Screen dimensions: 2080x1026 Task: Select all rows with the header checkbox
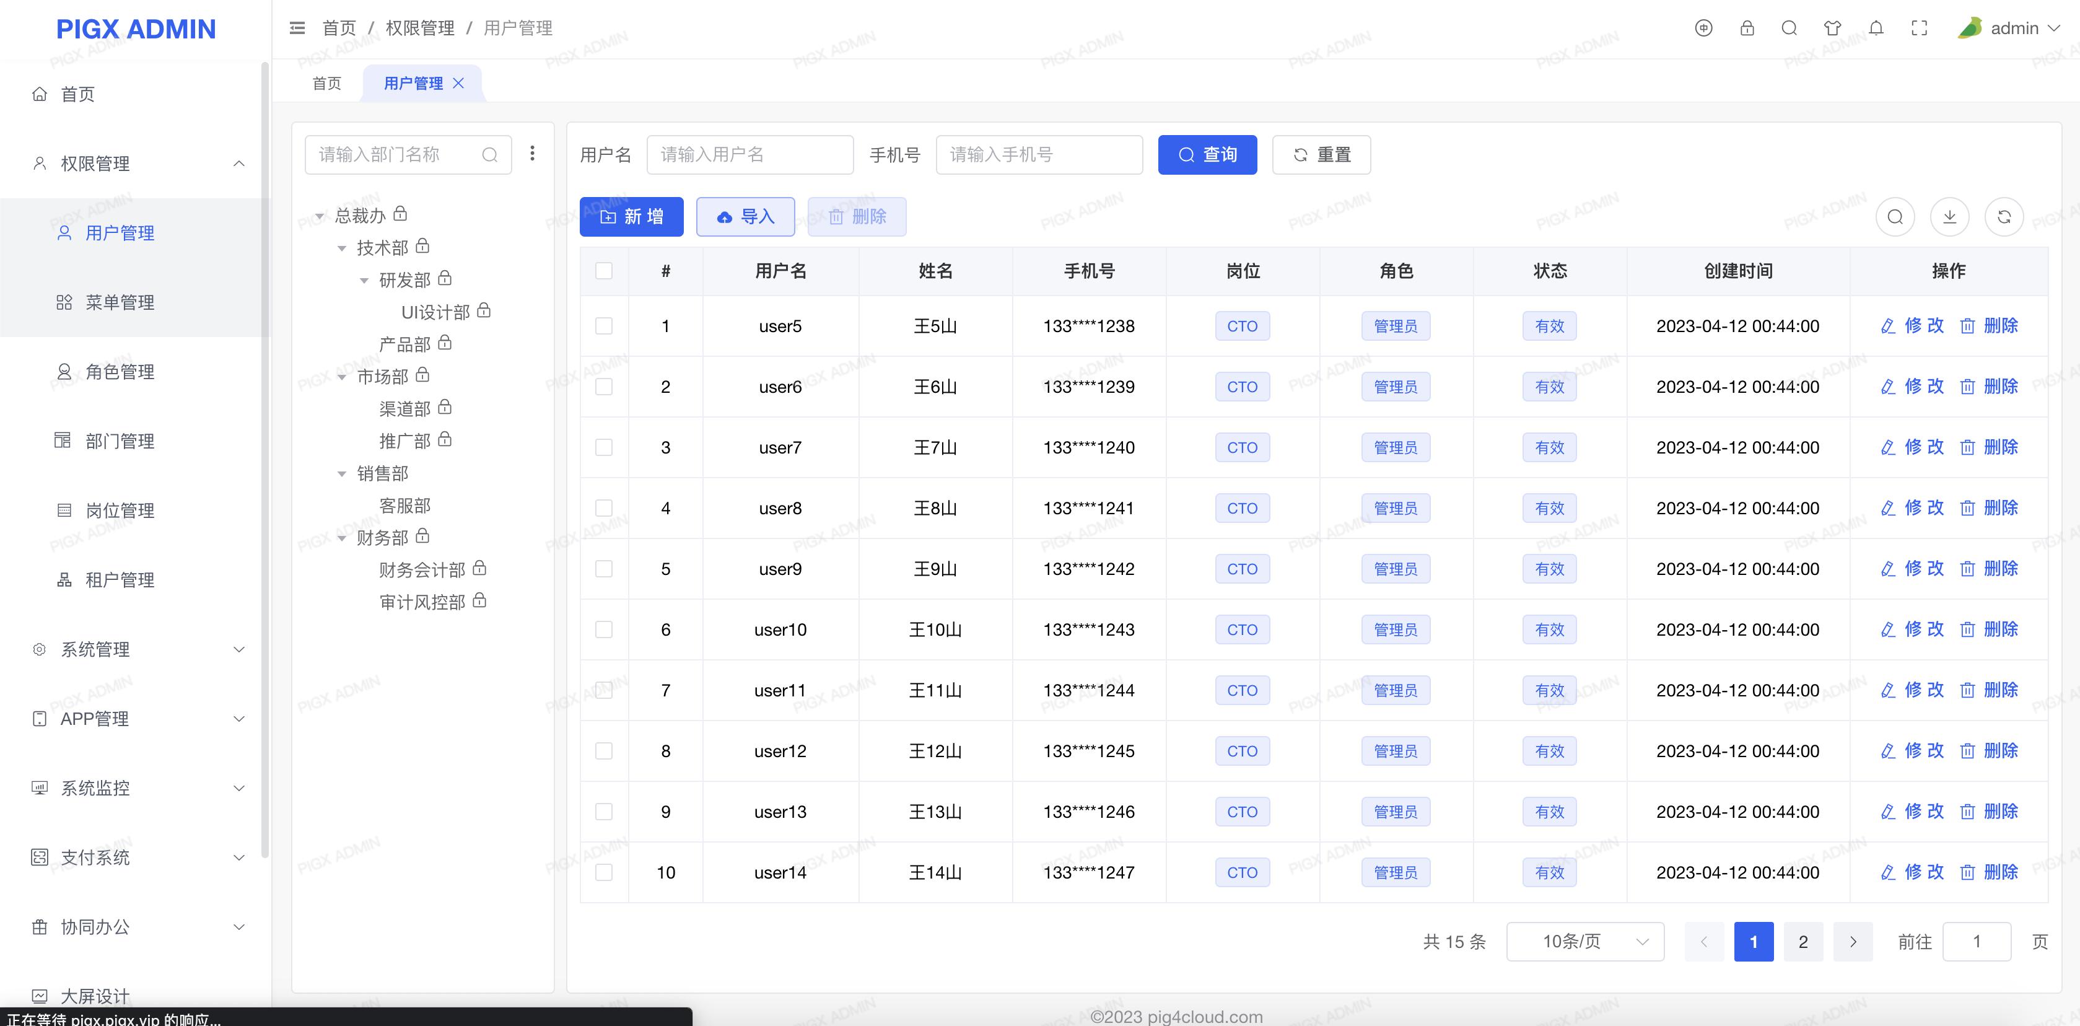[604, 271]
